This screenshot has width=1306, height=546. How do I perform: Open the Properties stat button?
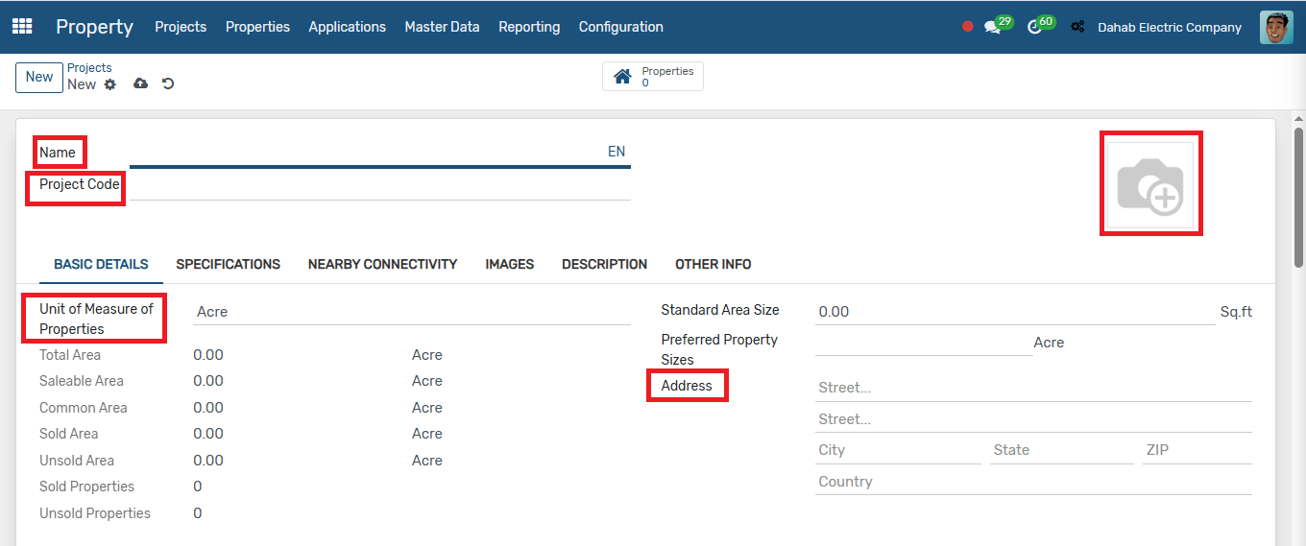[x=653, y=77]
